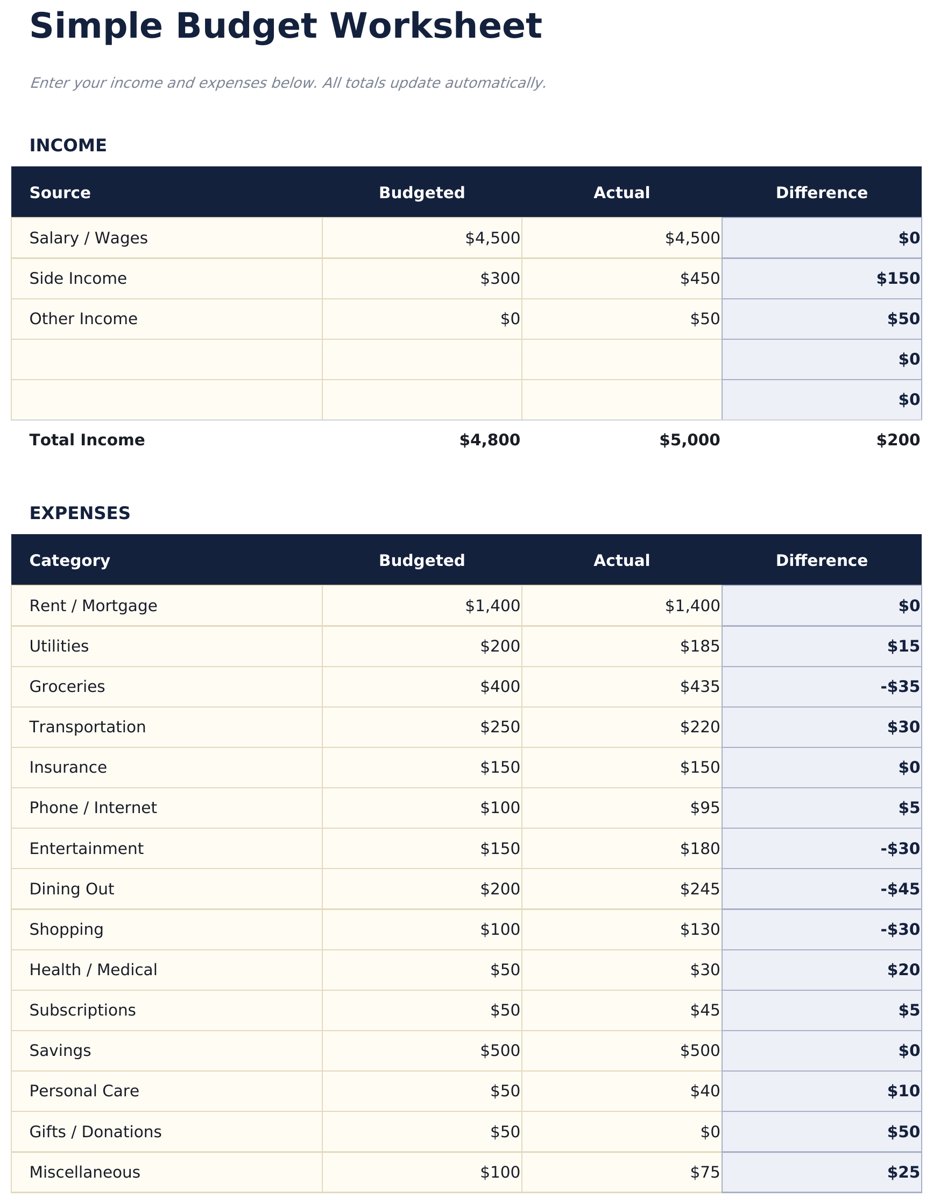Click the Difference header in Expenses table
The width and height of the screenshot is (933, 1204).
coord(821,561)
